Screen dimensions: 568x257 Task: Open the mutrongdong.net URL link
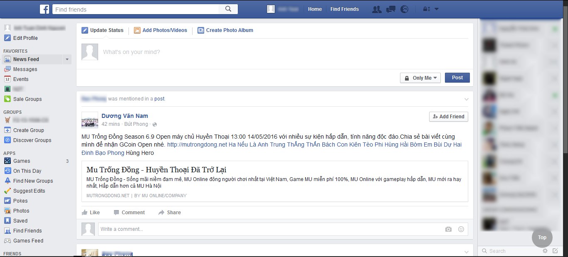point(197,144)
